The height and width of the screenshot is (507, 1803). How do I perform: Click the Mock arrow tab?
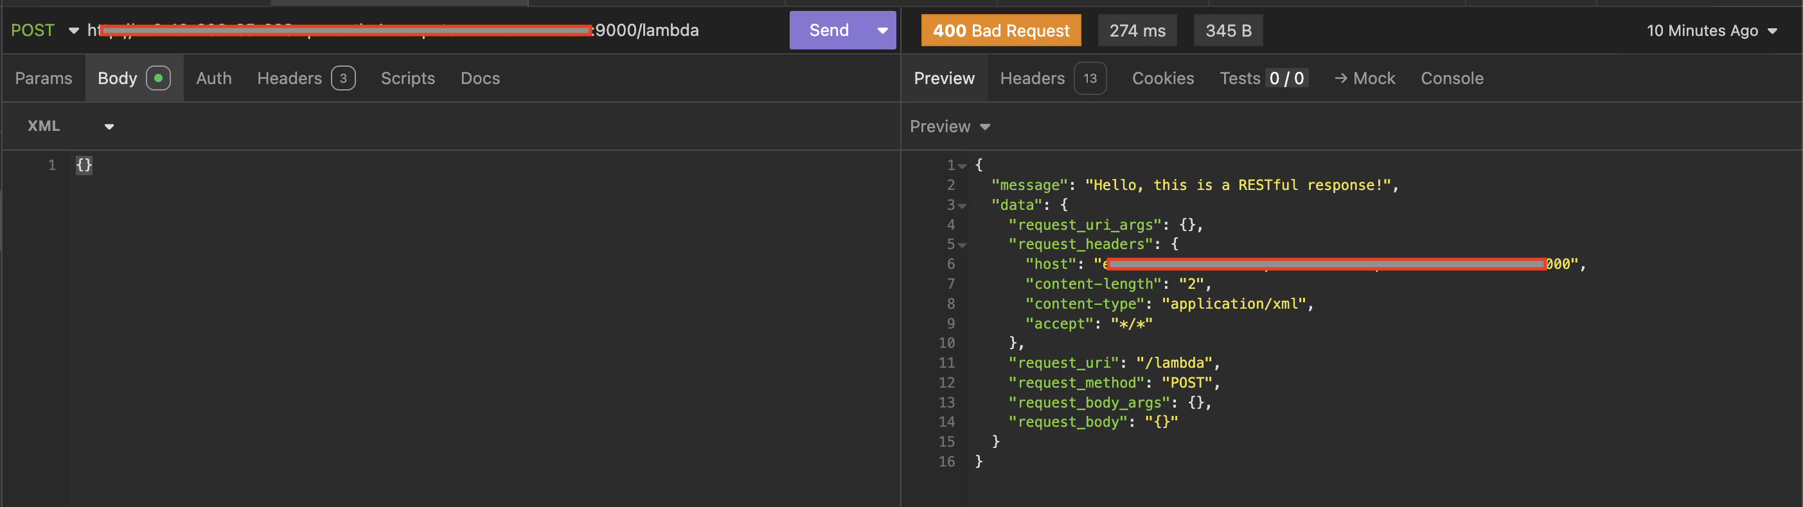click(x=1364, y=78)
